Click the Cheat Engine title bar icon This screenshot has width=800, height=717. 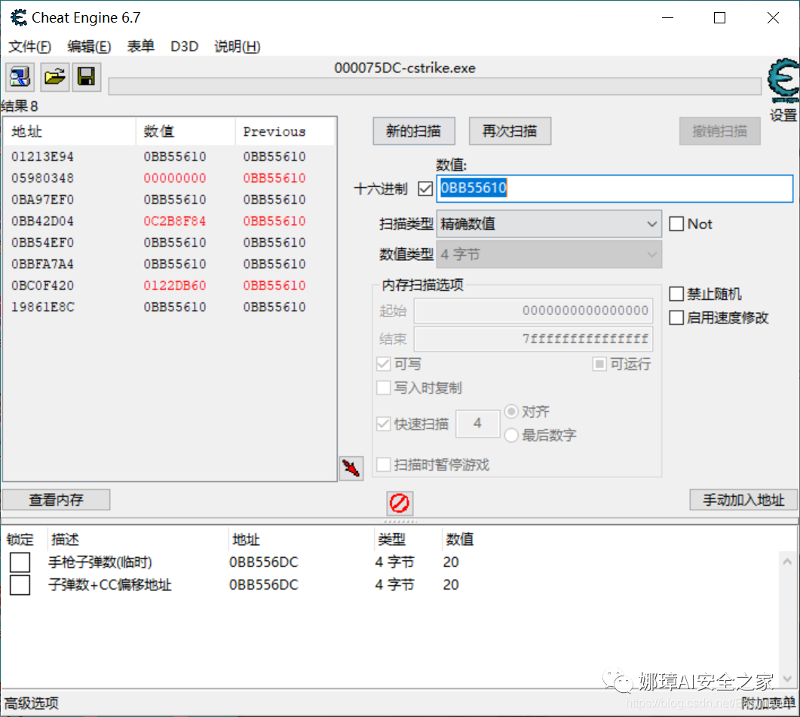pos(18,17)
